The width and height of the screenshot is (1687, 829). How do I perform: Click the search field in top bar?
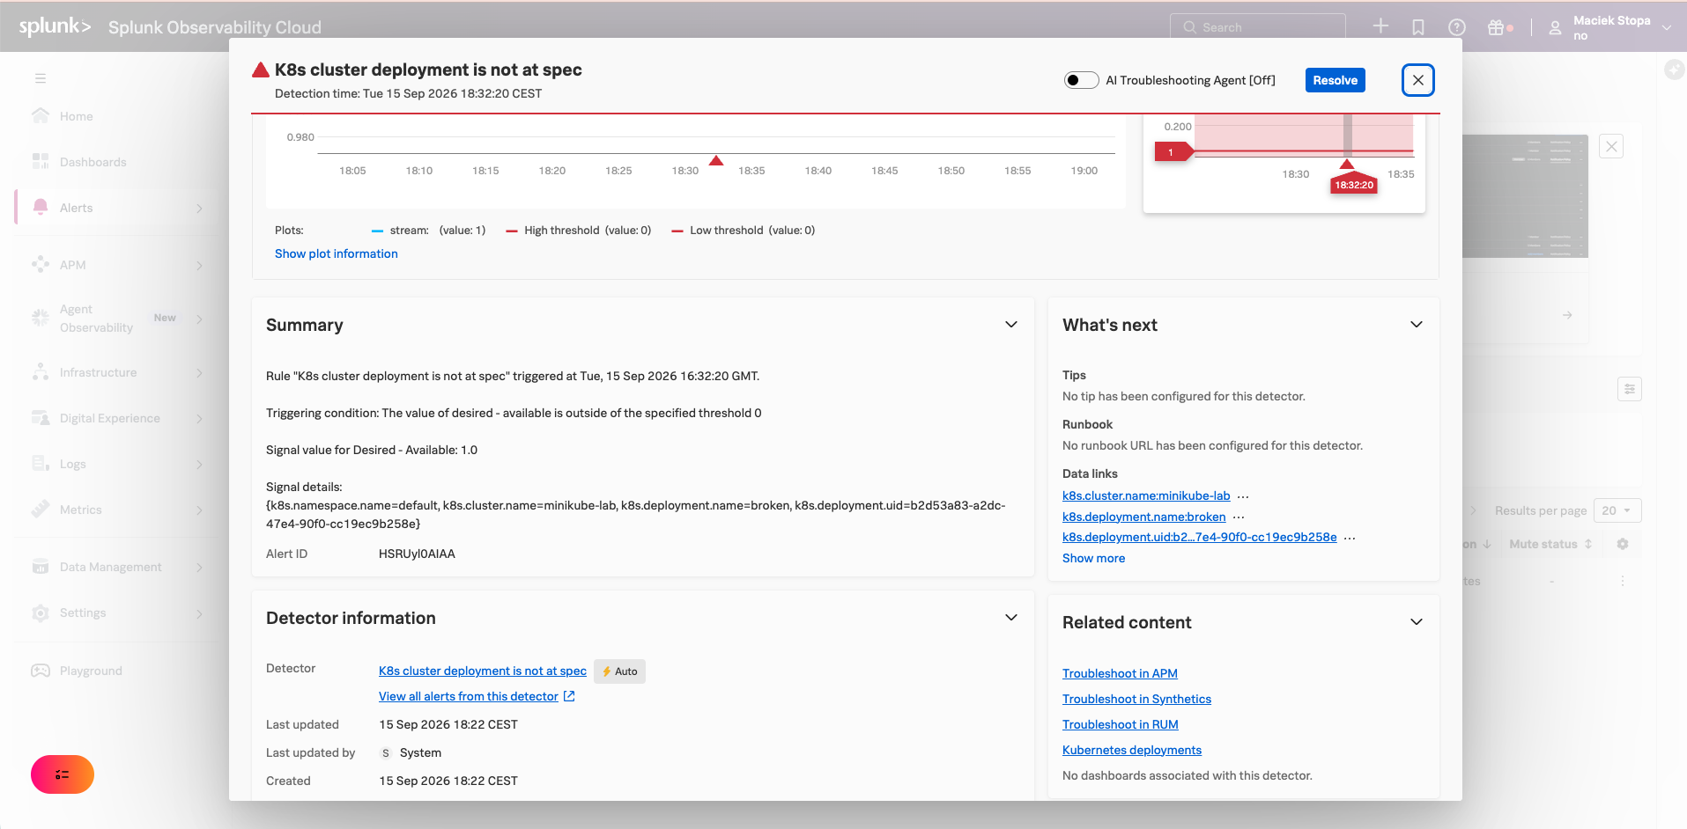point(1257,27)
